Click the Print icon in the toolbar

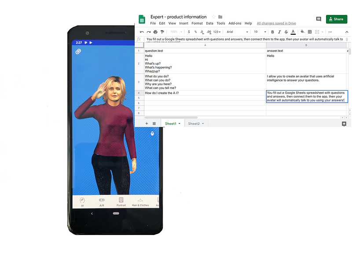coord(155,32)
